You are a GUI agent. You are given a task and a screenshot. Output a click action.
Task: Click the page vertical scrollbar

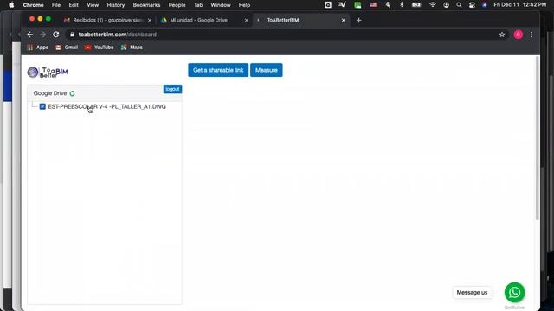tap(537, 138)
